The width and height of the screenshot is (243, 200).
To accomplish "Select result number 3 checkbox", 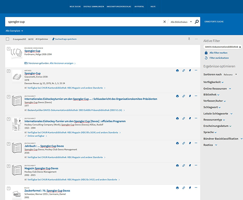I will click(x=9, y=97).
